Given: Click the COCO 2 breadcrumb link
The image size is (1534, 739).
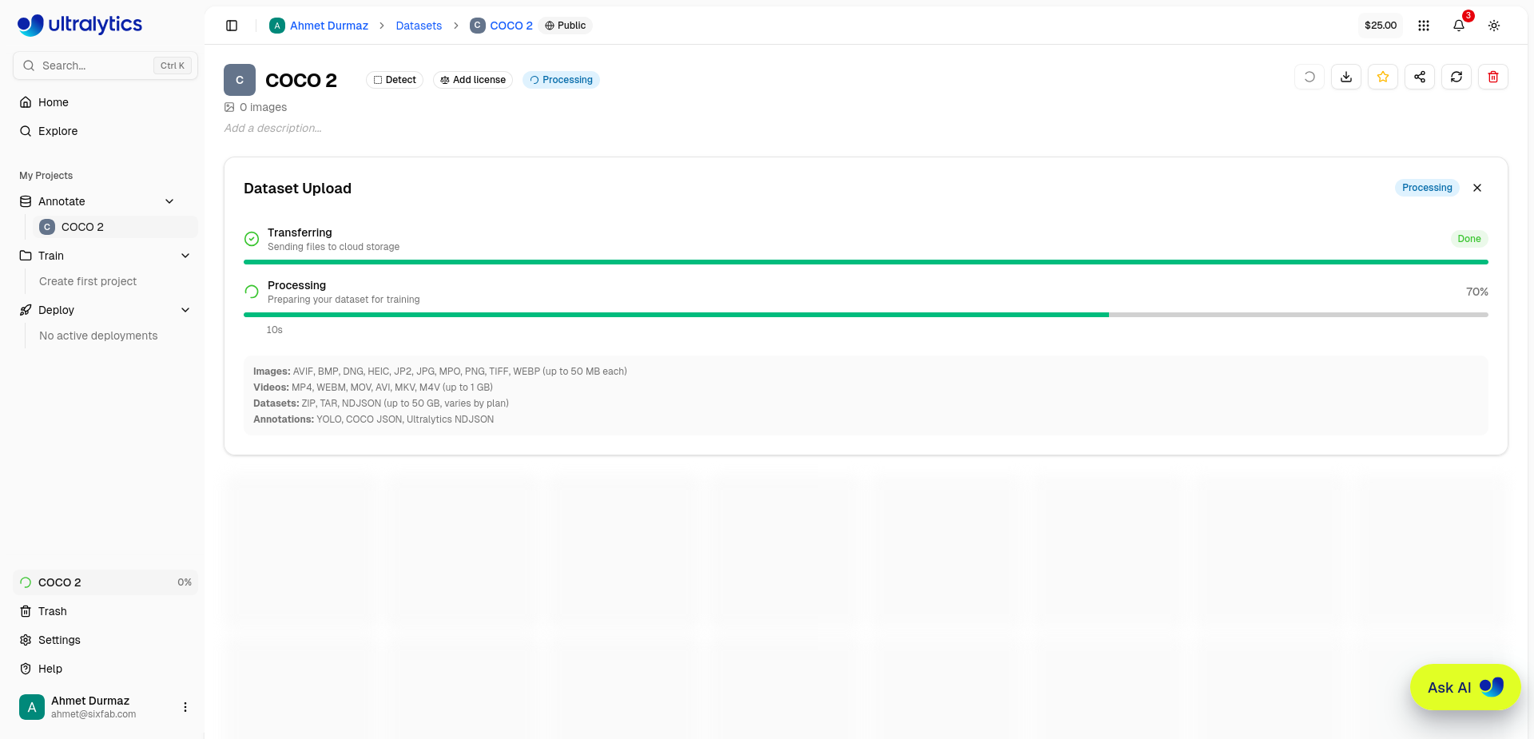Looking at the screenshot, I should (511, 26).
